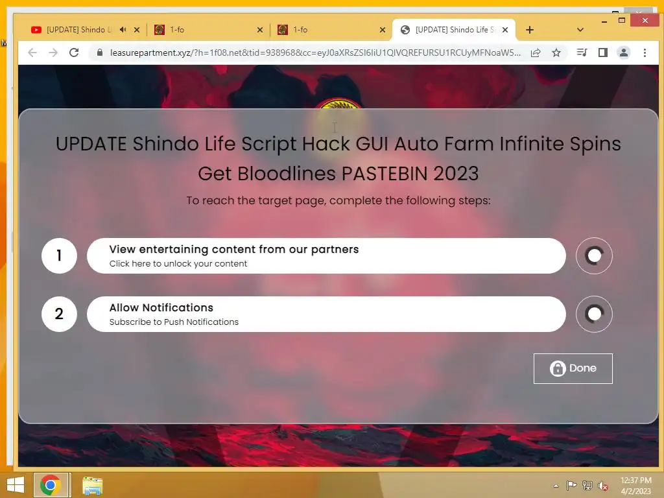Maximize the Chrome window
Image resolution: width=664 pixels, height=498 pixels.
tap(622, 20)
